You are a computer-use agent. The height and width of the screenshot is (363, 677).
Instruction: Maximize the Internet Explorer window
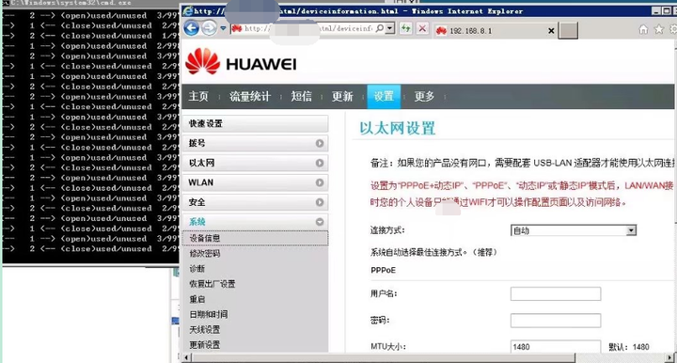pyautogui.click(x=667, y=10)
